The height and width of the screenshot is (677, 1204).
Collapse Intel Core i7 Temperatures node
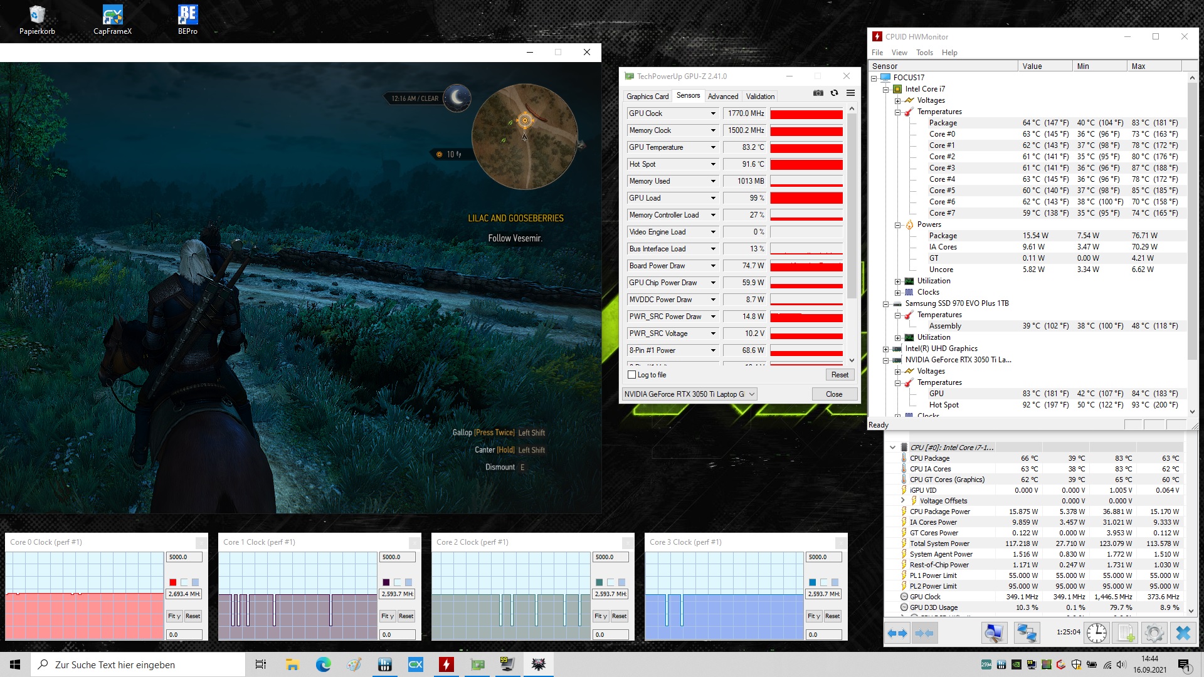click(x=897, y=112)
